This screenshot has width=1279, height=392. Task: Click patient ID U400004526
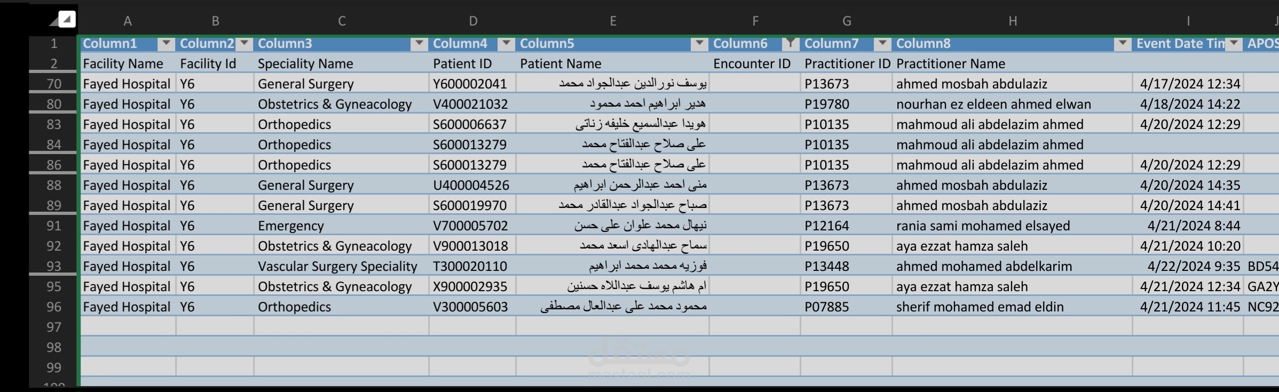click(x=473, y=185)
